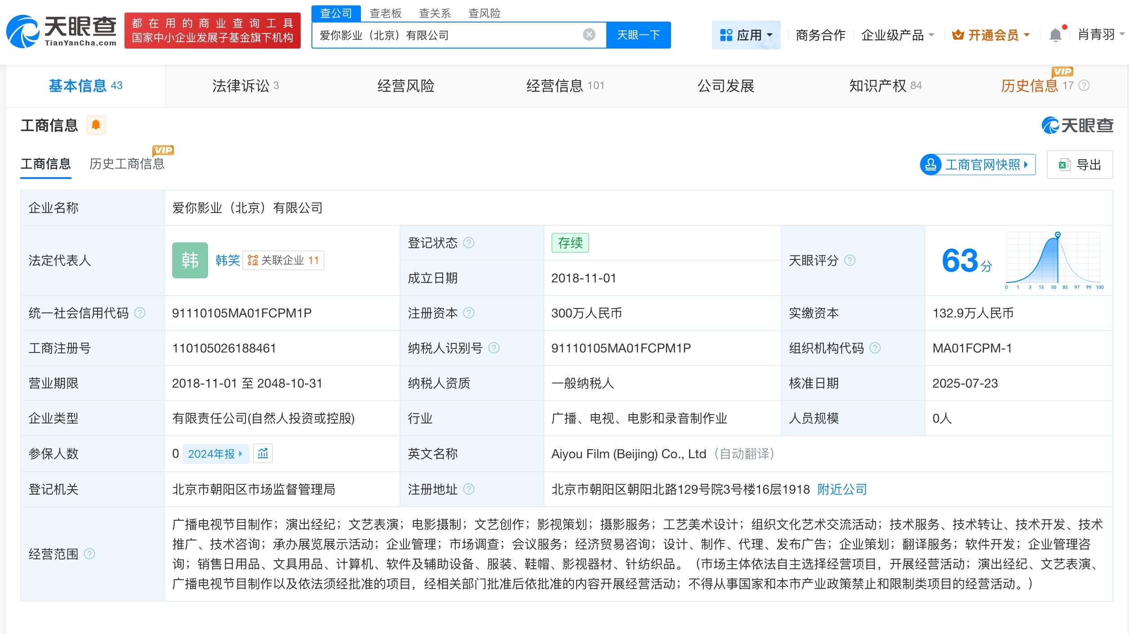
Task: Click the question mark beside 注册资本
Action: pos(469,313)
